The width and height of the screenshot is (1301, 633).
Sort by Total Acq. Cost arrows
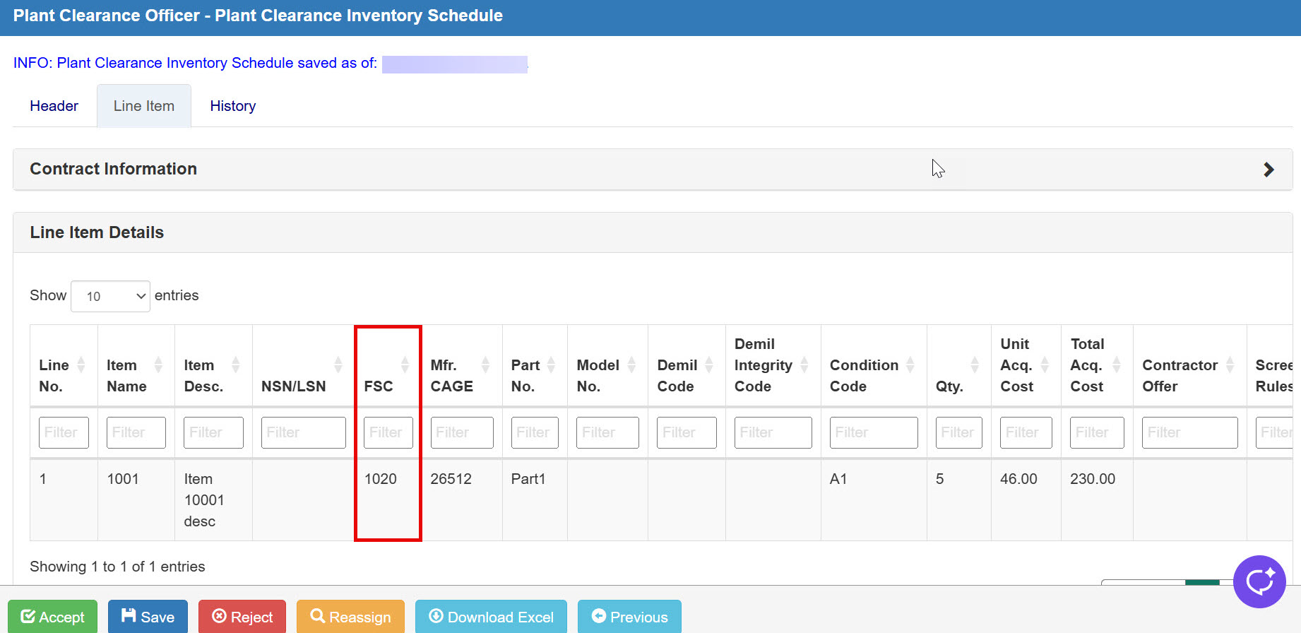[x=1117, y=365]
